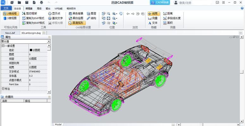Image resolution: width=245 pixels, height=126 pixels.
Task: Open the 高级 ribbon tab
Action: pyautogui.click(x=39, y=9)
